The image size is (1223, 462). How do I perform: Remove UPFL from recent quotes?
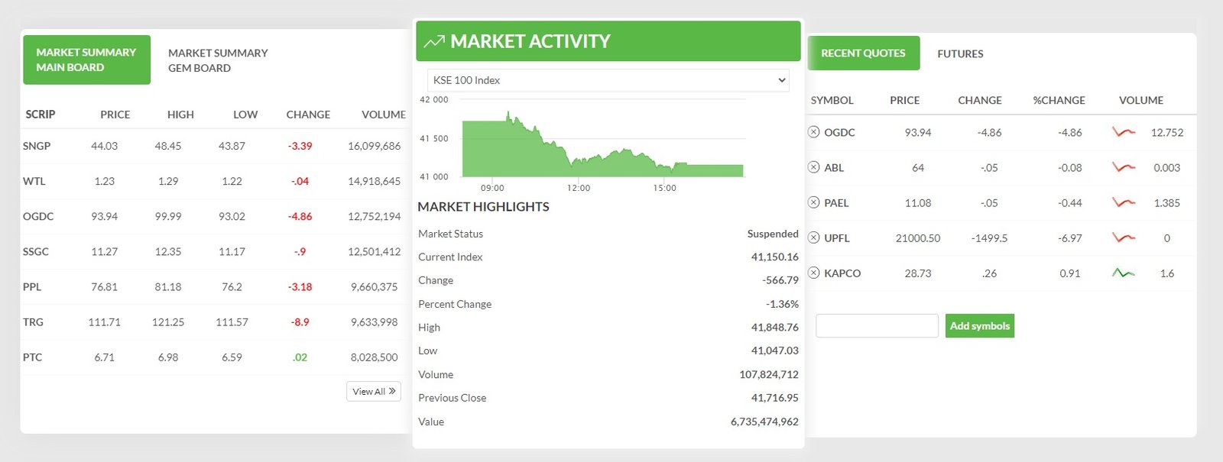813,237
